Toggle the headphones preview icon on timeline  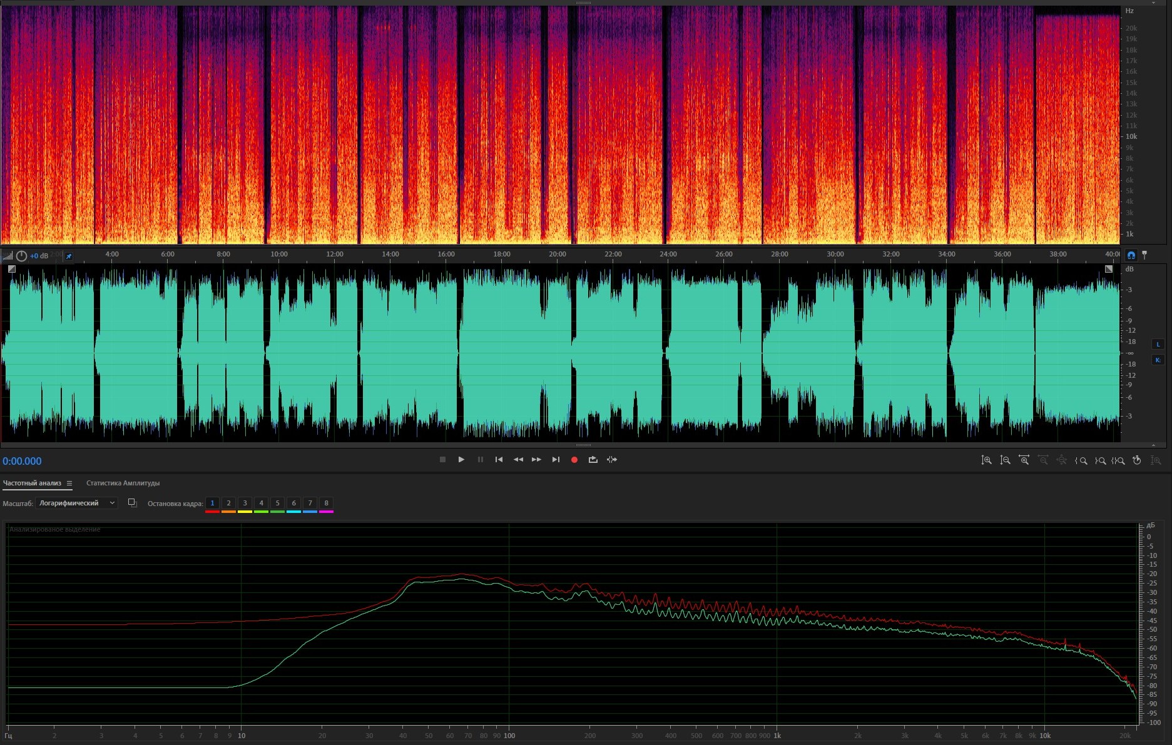pos(1131,255)
